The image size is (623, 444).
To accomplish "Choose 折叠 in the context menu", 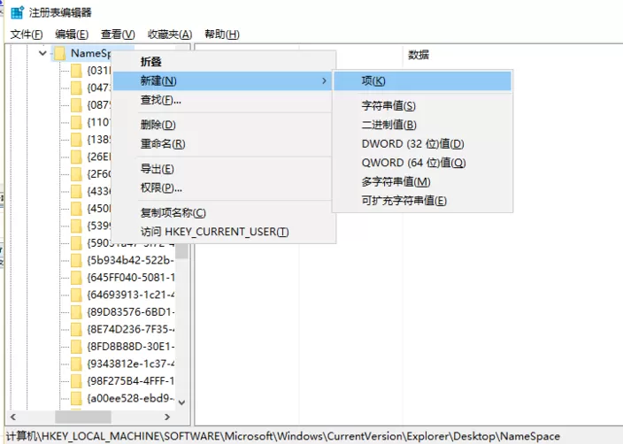I will click(225, 62).
